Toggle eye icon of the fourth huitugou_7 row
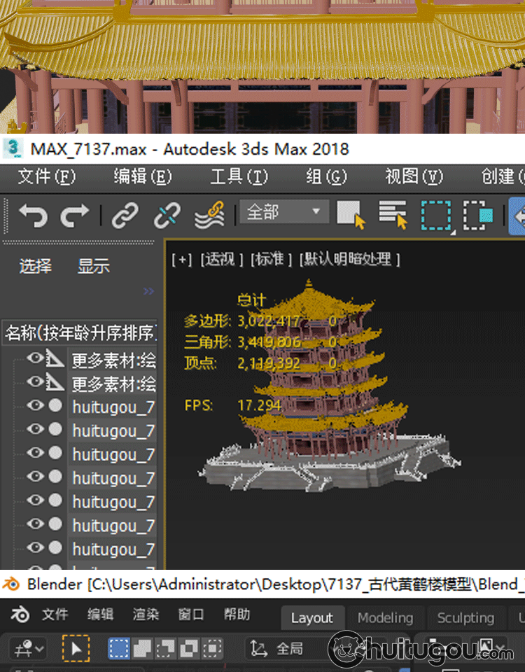 35,477
